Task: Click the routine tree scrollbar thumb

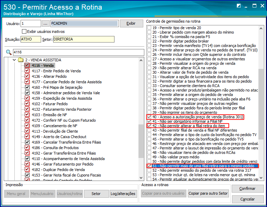Action: point(141,141)
